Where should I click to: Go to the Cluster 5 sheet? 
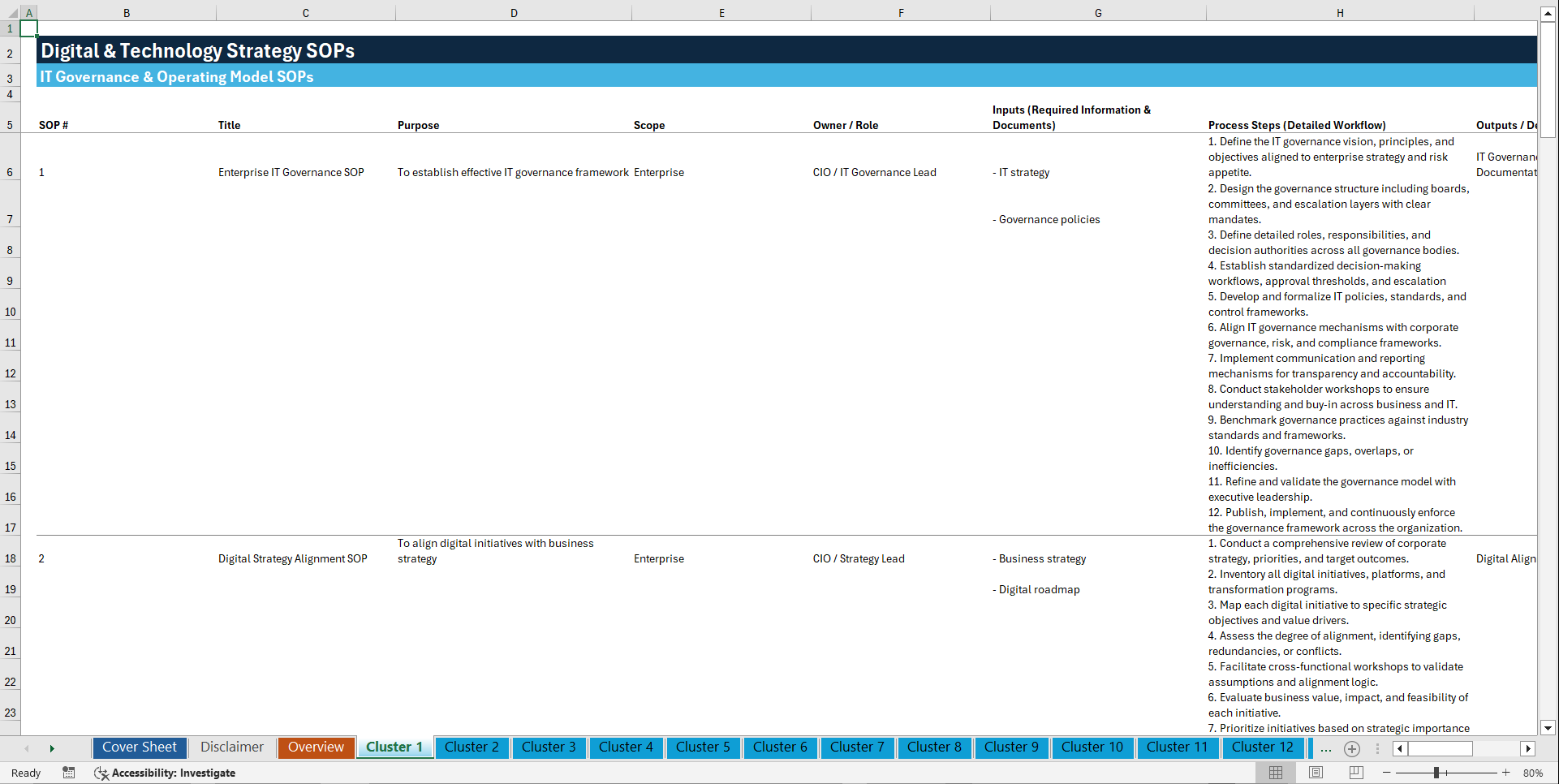pyautogui.click(x=703, y=747)
